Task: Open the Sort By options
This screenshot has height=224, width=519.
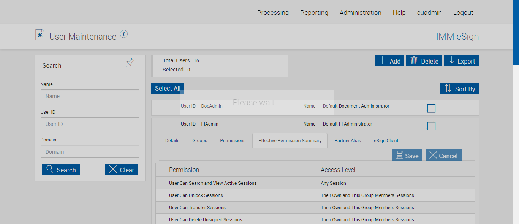Action: pyautogui.click(x=459, y=89)
